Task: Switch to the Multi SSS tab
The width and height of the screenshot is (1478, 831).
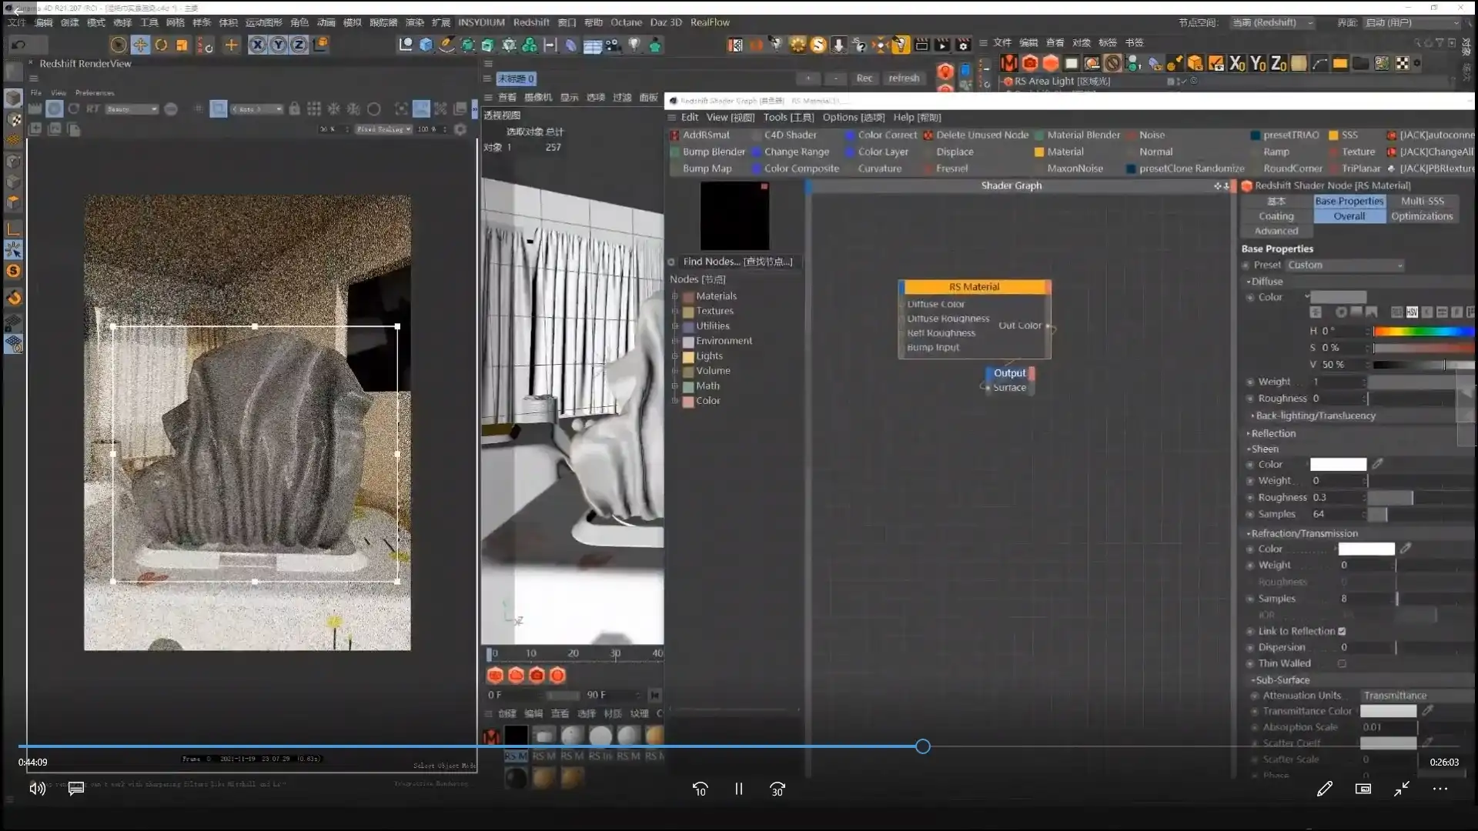Action: [1422, 201]
